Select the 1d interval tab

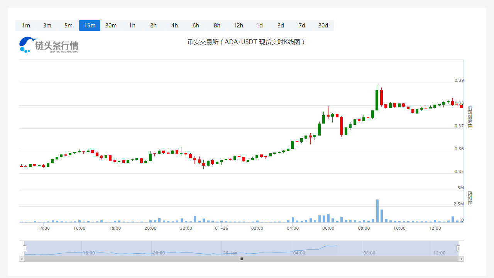pyautogui.click(x=259, y=25)
